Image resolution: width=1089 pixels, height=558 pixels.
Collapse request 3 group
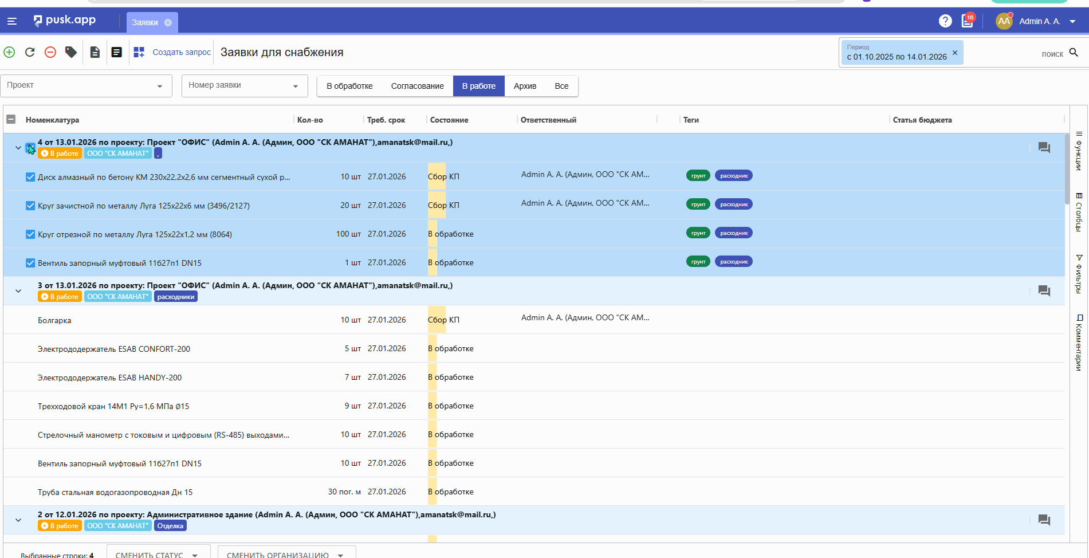(x=18, y=291)
